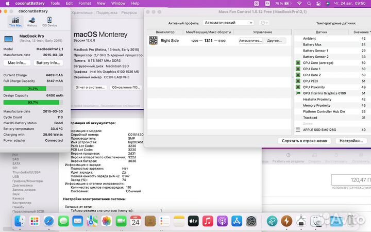
Task: Open the ellipsis options dropdown beside profile
Action: click(264, 23)
